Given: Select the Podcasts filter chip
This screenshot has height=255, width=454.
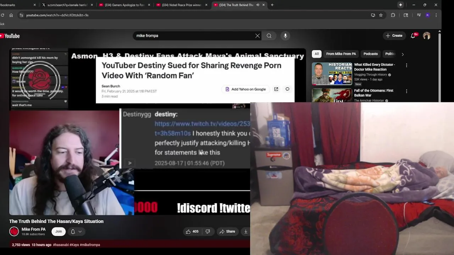Looking at the screenshot, I should coord(370,54).
